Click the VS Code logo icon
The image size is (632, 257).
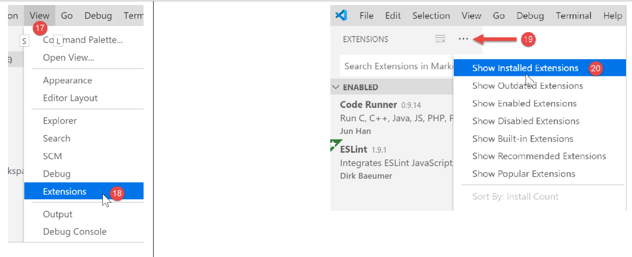(x=341, y=16)
